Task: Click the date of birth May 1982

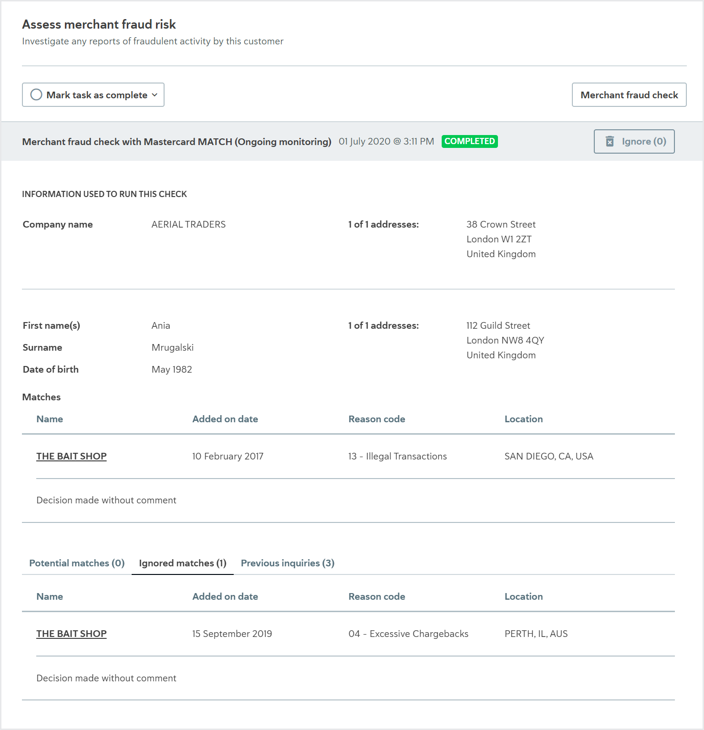Action: pyautogui.click(x=172, y=369)
